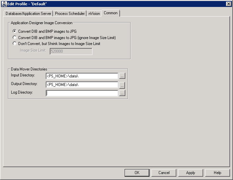The width and height of the screenshot is (233, 180).
Task: Browse for the Log Directory folder
Action: pos(122,93)
